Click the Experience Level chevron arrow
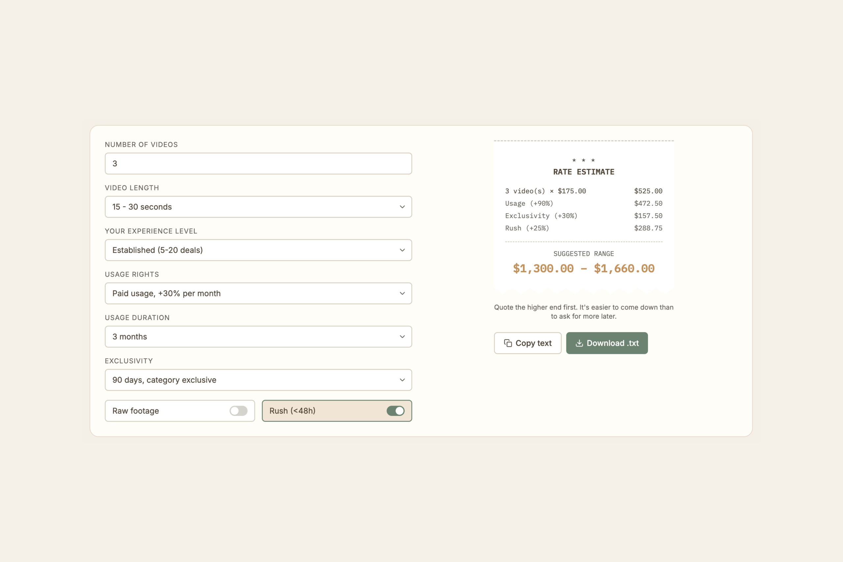The image size is (843, 562). 402,250
